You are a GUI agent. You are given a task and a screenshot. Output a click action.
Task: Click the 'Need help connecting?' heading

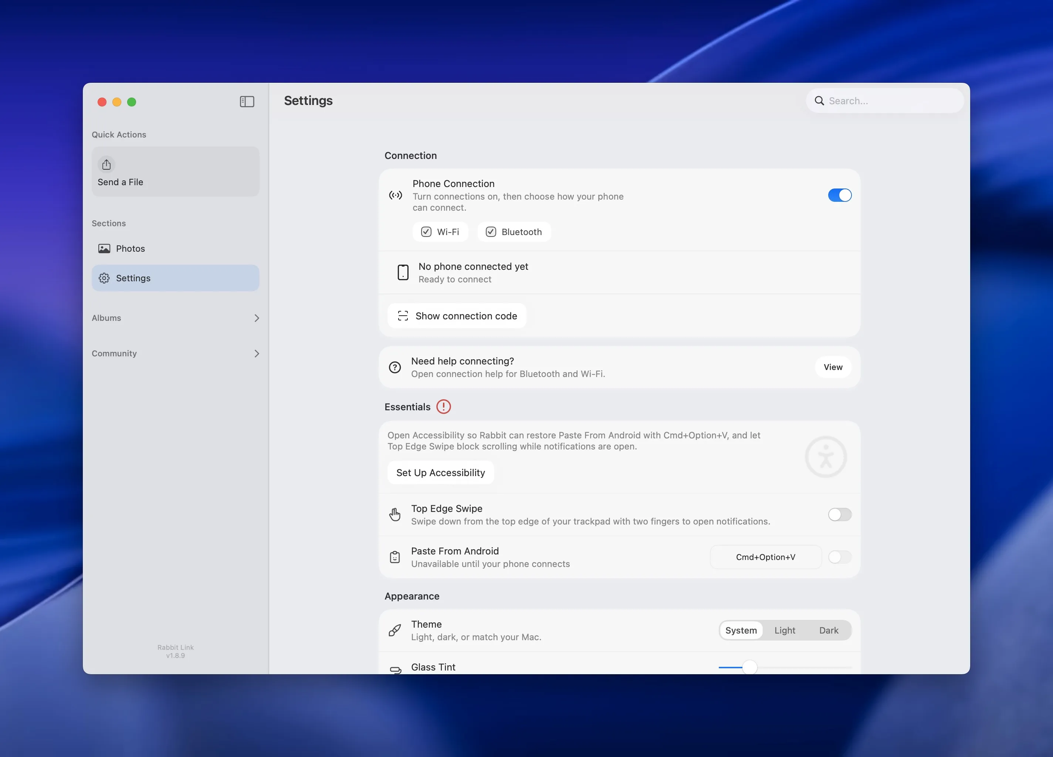coord(463,361)
